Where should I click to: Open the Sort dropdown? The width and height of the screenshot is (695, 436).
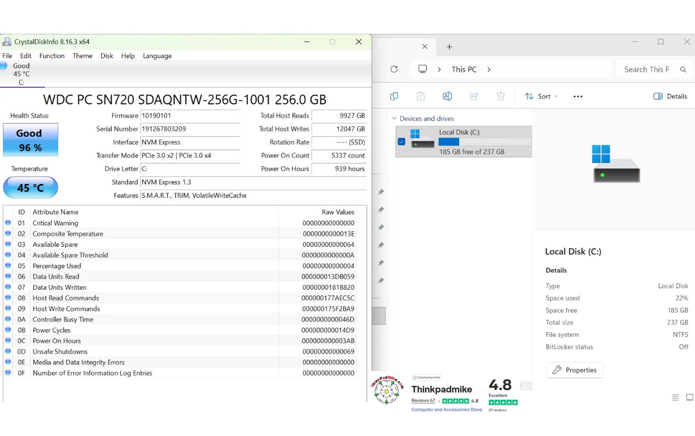pyautogui.click(x=541, y=96)
